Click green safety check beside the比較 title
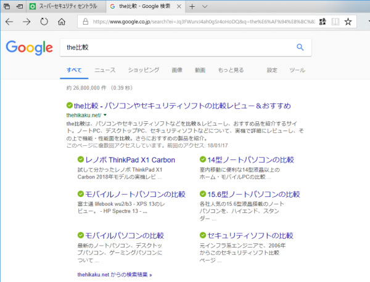The image size is (370, 282). coord(69,105)
